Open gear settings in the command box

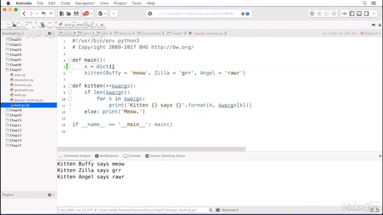[x=243, y=14]
